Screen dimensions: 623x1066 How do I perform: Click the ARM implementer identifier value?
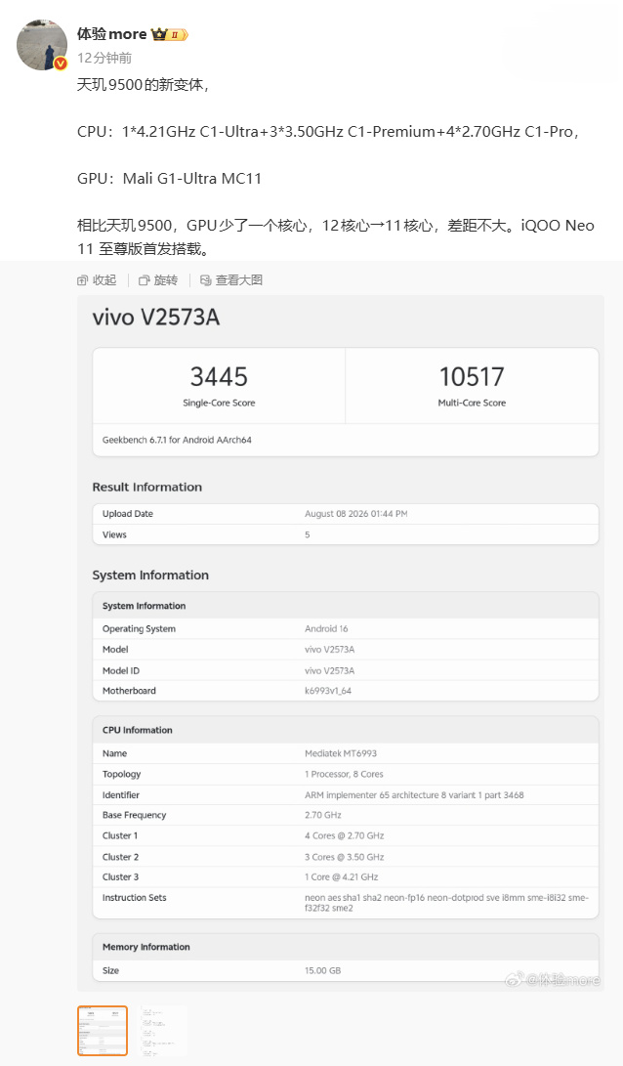(414, 794)
